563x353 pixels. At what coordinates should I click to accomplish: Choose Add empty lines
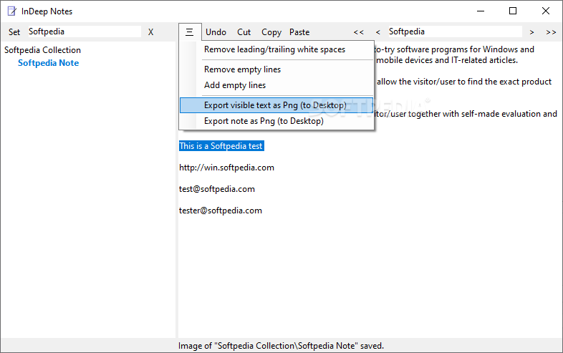[x=276, y=85]
